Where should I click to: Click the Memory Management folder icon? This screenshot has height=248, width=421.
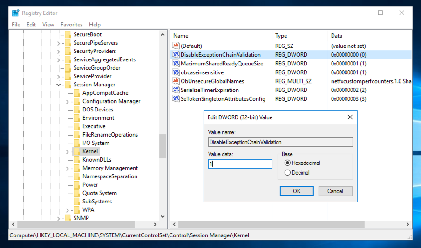coord(76,168)
